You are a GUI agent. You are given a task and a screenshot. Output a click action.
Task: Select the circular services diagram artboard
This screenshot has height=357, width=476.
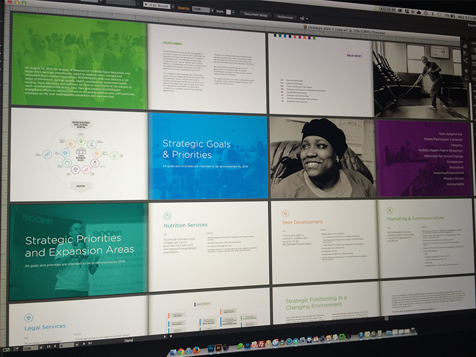79,154
